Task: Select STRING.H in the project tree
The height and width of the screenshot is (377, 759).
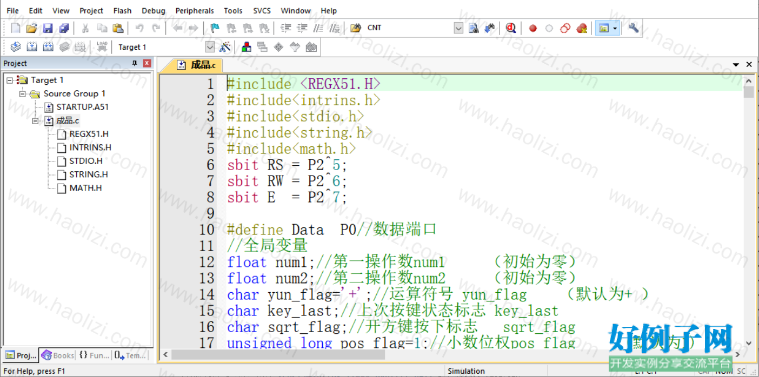Action: point(89,174)
